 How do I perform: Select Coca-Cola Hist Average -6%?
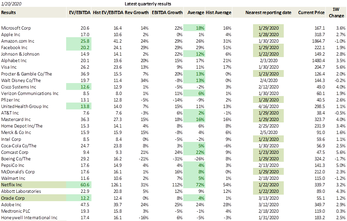[228, 146]
